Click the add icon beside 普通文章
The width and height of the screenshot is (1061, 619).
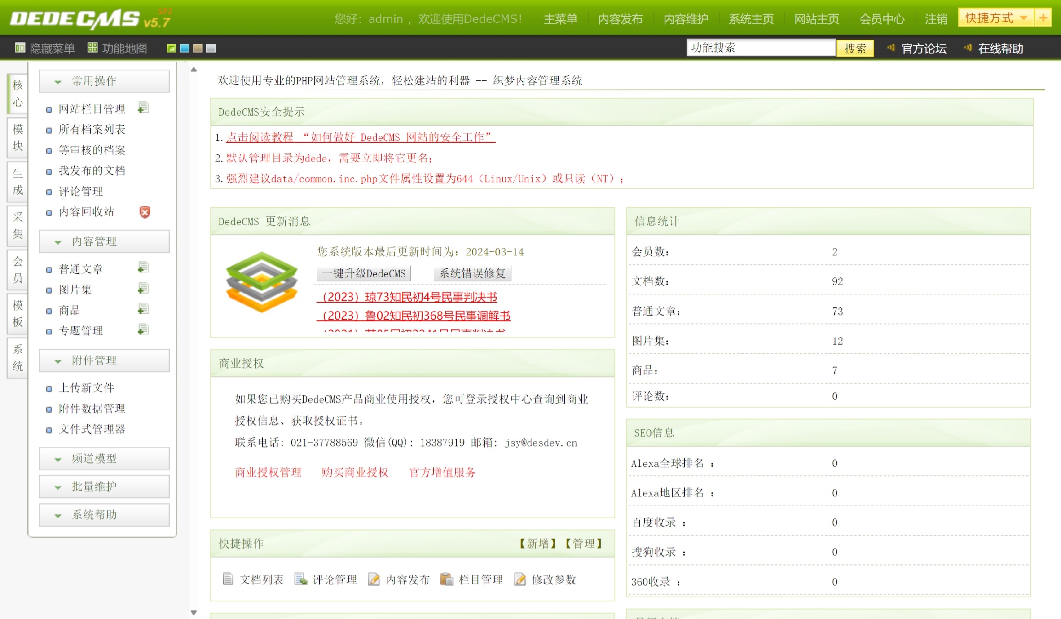pos(143,268)
